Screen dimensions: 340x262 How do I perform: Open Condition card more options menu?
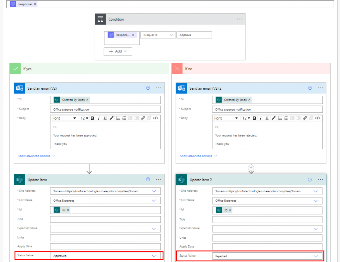pos(240,19)
